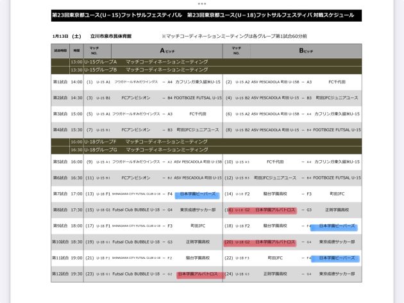Click the black schedule title banner
Image resolution: width=404 pixels, height=303 pixels.
(x=206, y=15)
